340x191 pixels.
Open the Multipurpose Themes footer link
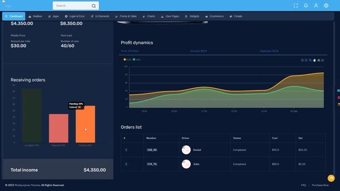27,185
